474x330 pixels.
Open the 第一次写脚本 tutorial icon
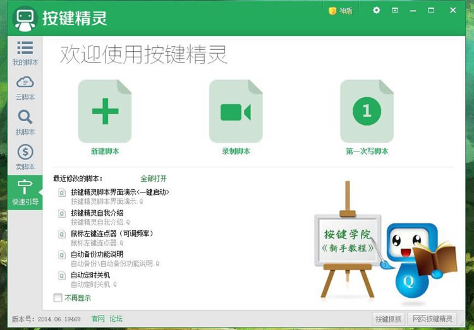(367, 112)
